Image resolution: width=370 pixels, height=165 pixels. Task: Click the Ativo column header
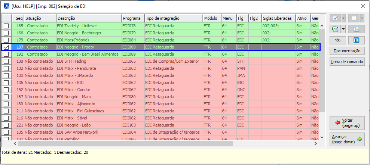coord(303,18)
